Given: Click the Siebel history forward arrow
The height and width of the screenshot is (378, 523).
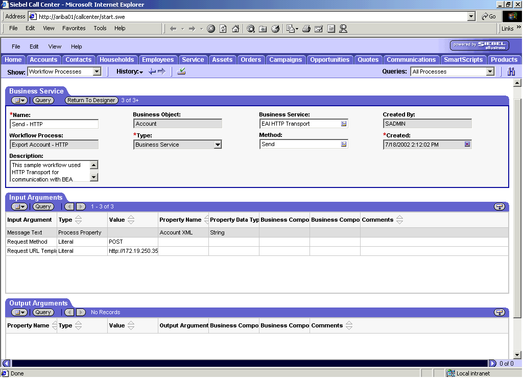Looking at the screenshot, I should pos(162,72).
